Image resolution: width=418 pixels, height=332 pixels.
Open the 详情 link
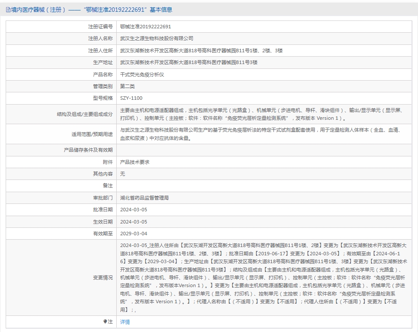pos(125,322)
